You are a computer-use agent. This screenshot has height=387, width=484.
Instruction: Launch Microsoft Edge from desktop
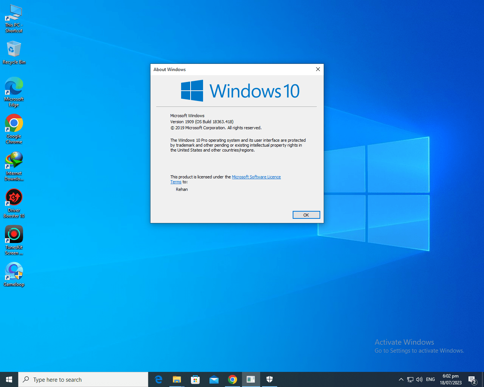14,92
